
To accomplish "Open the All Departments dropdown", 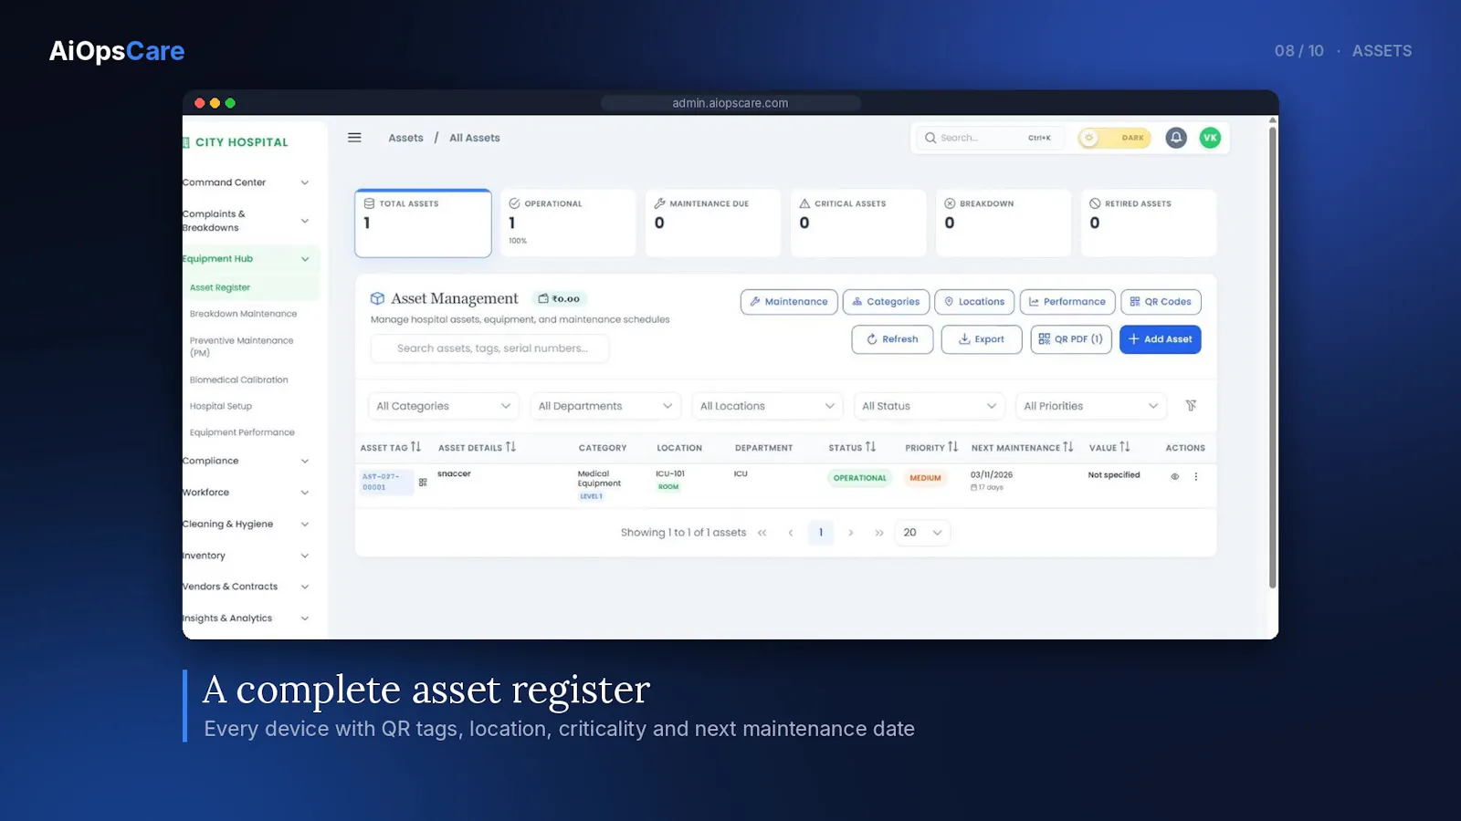I will tap(605, 406).
